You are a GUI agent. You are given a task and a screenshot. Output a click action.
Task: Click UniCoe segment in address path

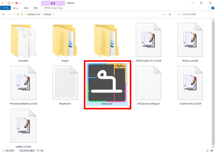pyautogui.click(x=47, y=14)
